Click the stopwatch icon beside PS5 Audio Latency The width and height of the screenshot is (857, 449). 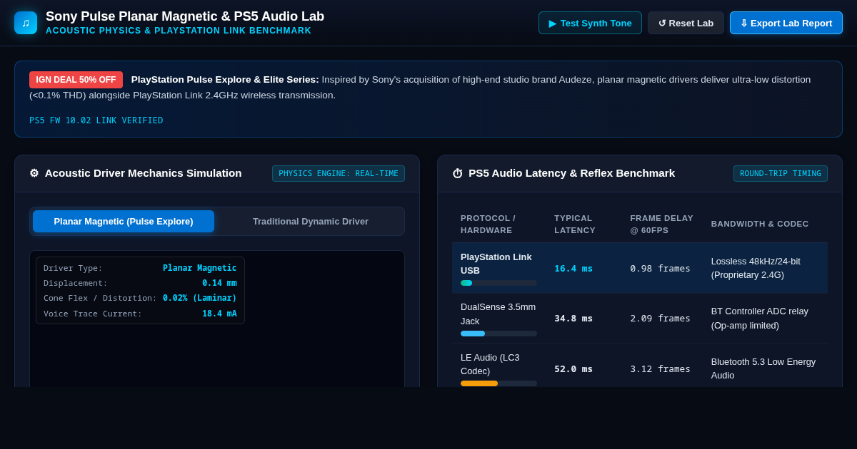458,173
